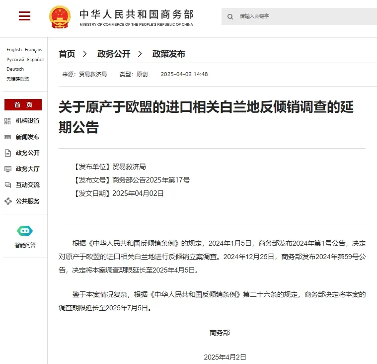The image size is (377, 364).
Task: Click the national emblem logo
Action: (x=60, y=17)
